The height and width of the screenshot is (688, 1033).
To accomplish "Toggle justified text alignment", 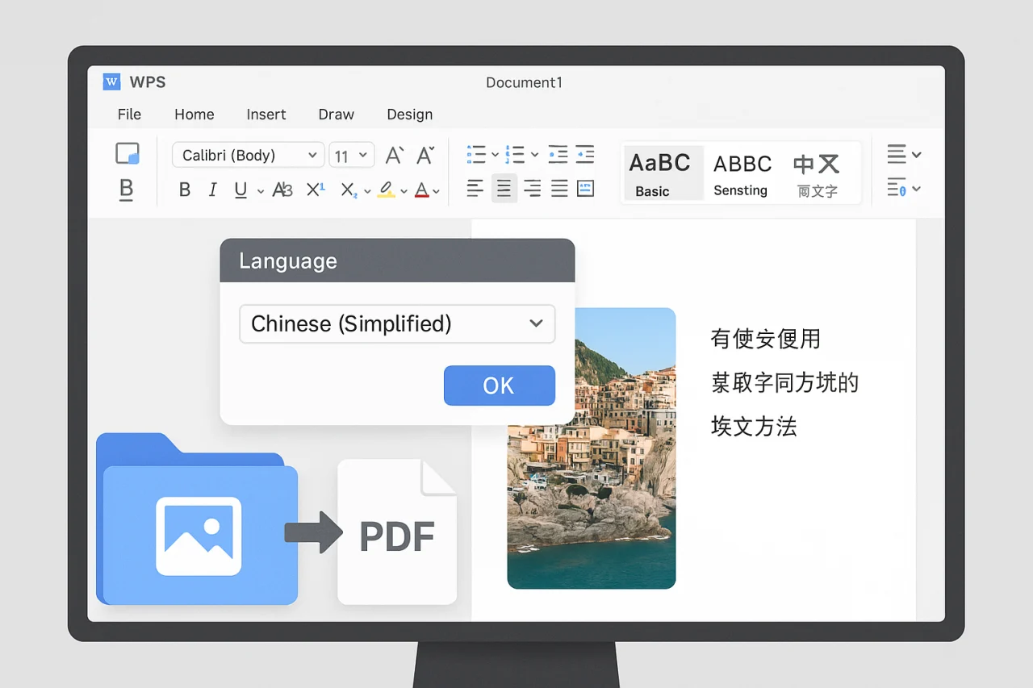I will pos(558,189).
